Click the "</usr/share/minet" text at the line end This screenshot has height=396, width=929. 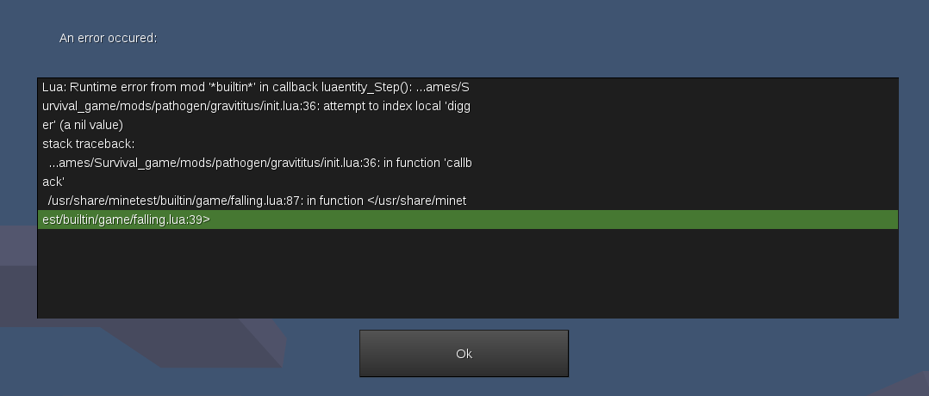pos(417,201)
